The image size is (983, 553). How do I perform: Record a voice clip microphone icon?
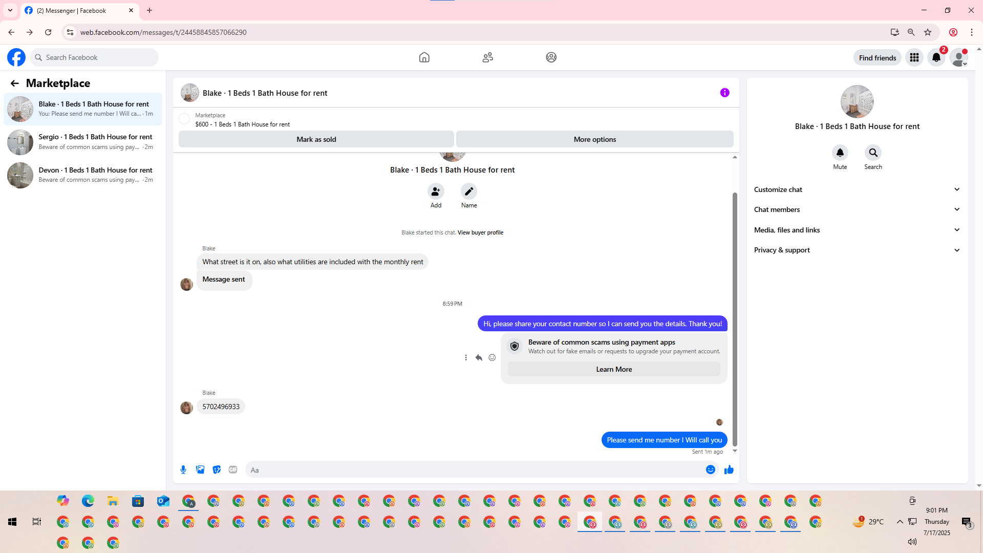pyautogui.click(x=183, y=470)
